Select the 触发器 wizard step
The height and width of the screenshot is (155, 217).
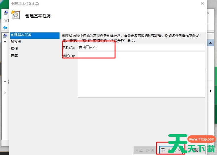coord(16,42)
